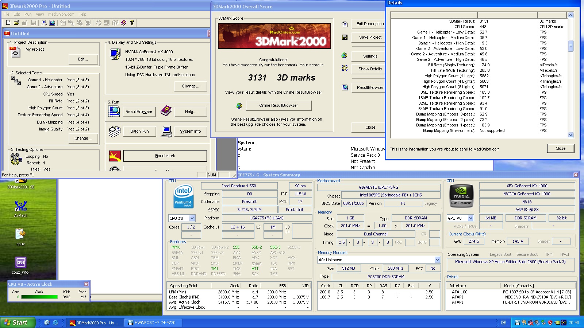Click the CPU #0 Active Clock bar

(39, 297)
